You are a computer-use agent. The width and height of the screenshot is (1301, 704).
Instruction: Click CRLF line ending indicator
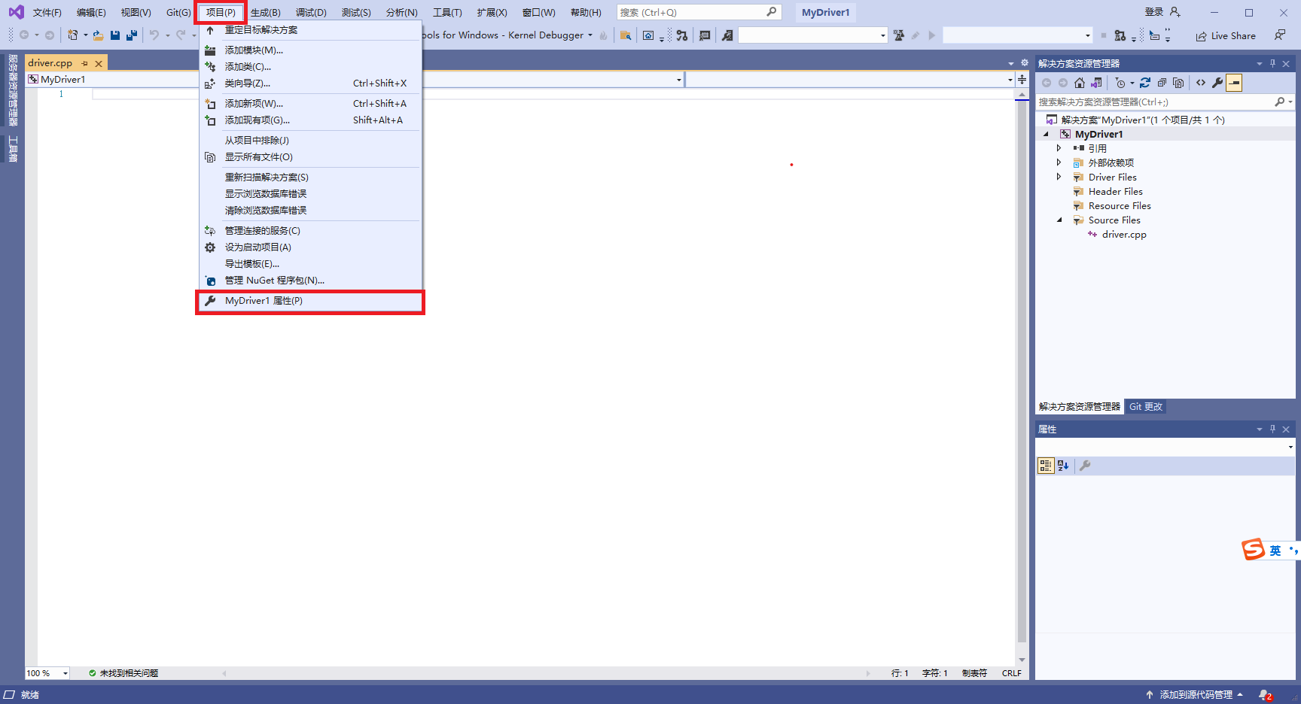click(x=1012, y=673)
